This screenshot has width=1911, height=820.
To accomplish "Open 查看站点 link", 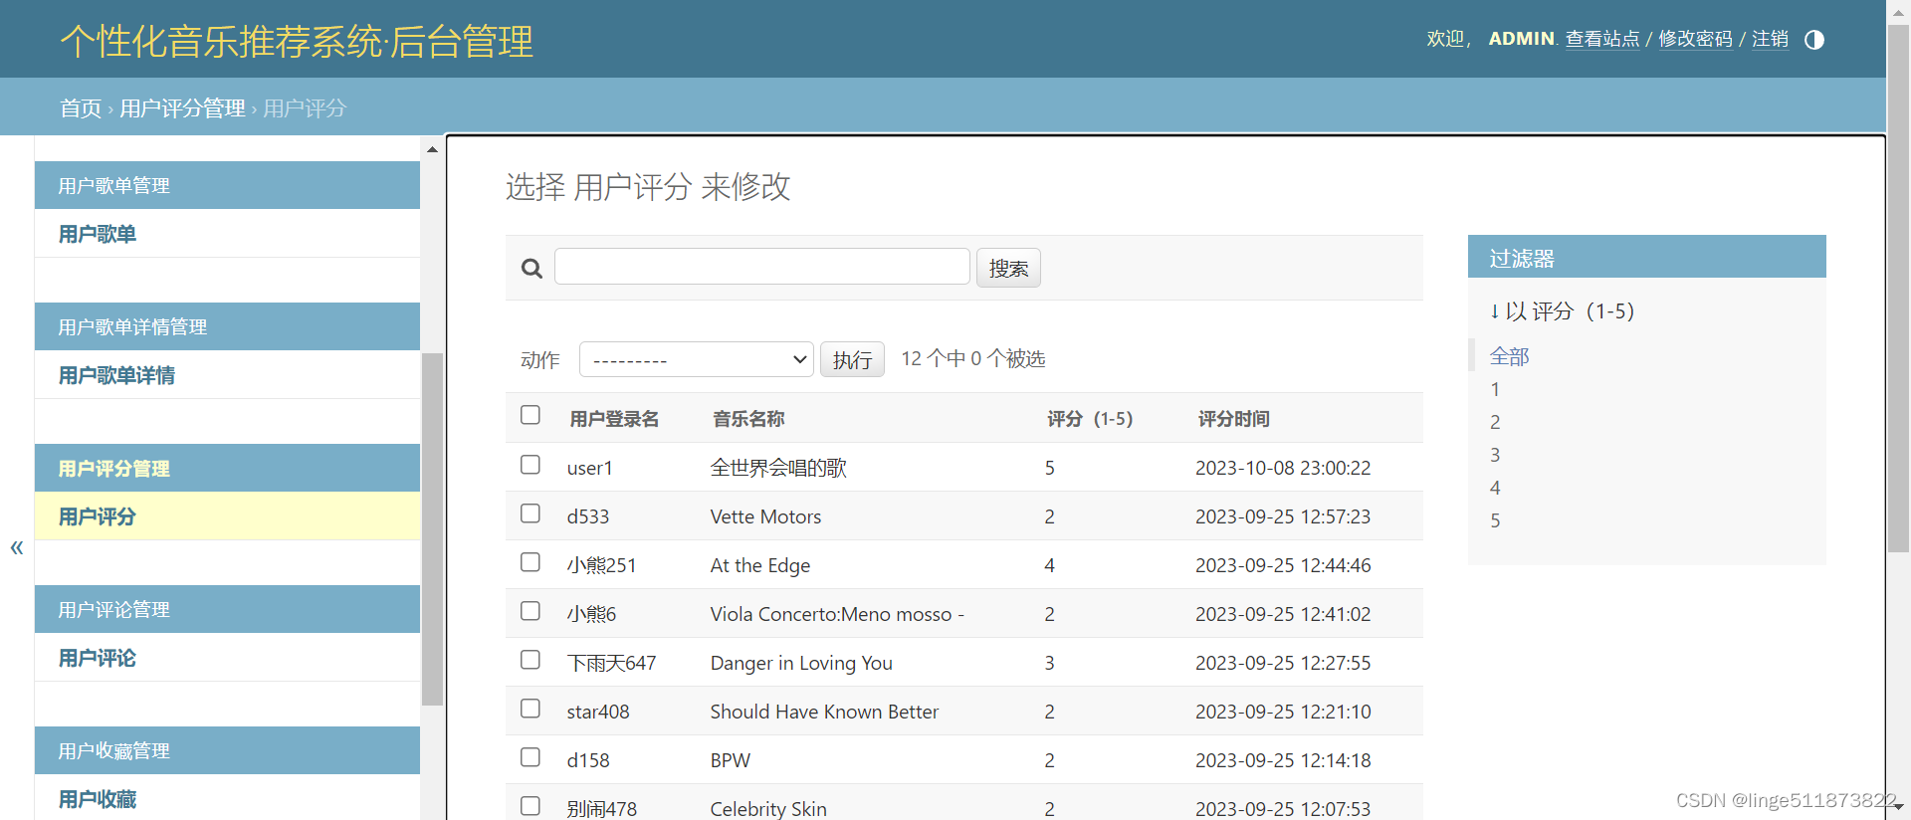I will 1602,39.
